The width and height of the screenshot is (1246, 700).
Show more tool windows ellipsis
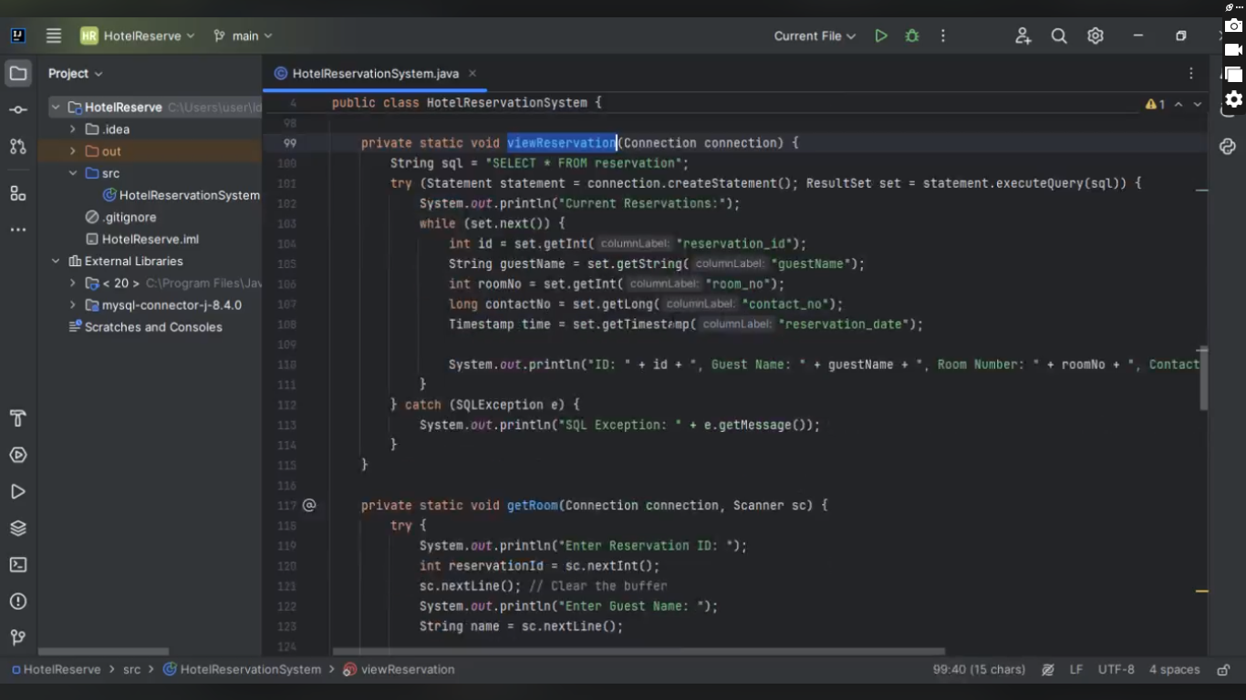pyautogui.click(x=18, y=230)
